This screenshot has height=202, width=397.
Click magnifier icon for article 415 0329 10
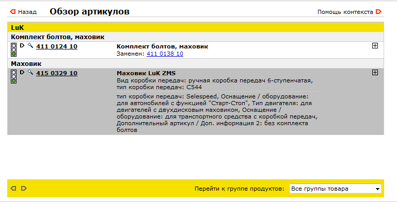coord(30,73)
